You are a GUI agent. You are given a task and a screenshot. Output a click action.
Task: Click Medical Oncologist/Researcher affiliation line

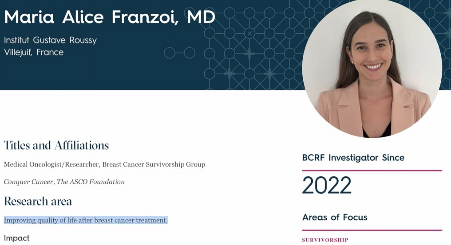104,164
